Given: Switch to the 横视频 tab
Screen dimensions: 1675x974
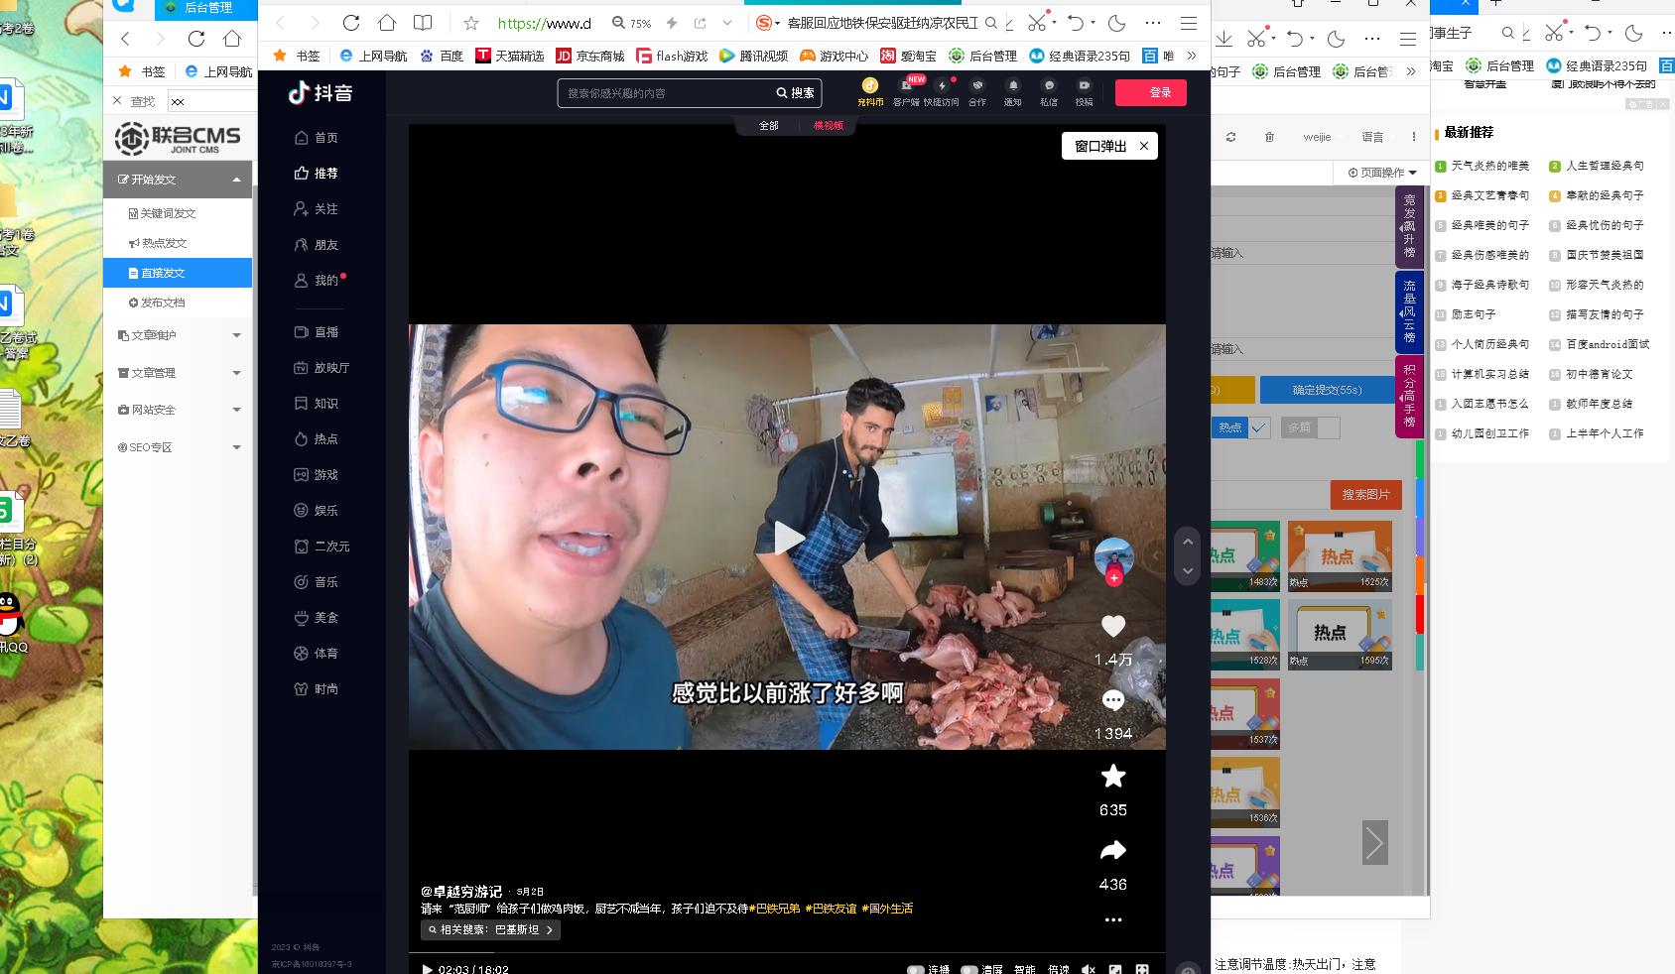Looking at the screenshot, I should (828, 127).
